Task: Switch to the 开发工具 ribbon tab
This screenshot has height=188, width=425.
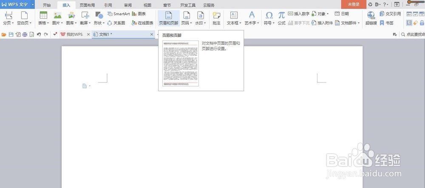Action: (188, 5)
